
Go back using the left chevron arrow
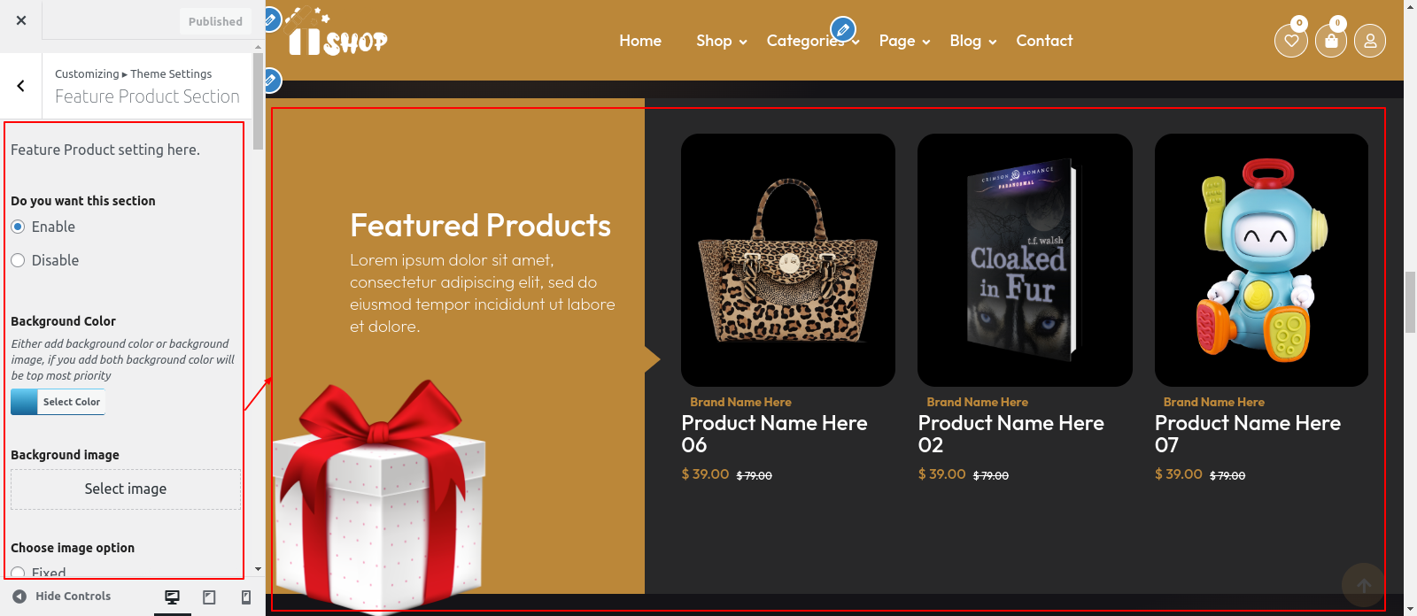coord(21,86)
